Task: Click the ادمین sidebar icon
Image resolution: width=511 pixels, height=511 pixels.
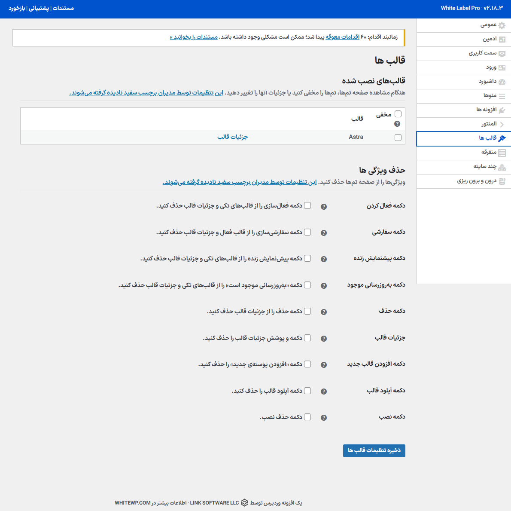Action: click(x=502, y=40)
